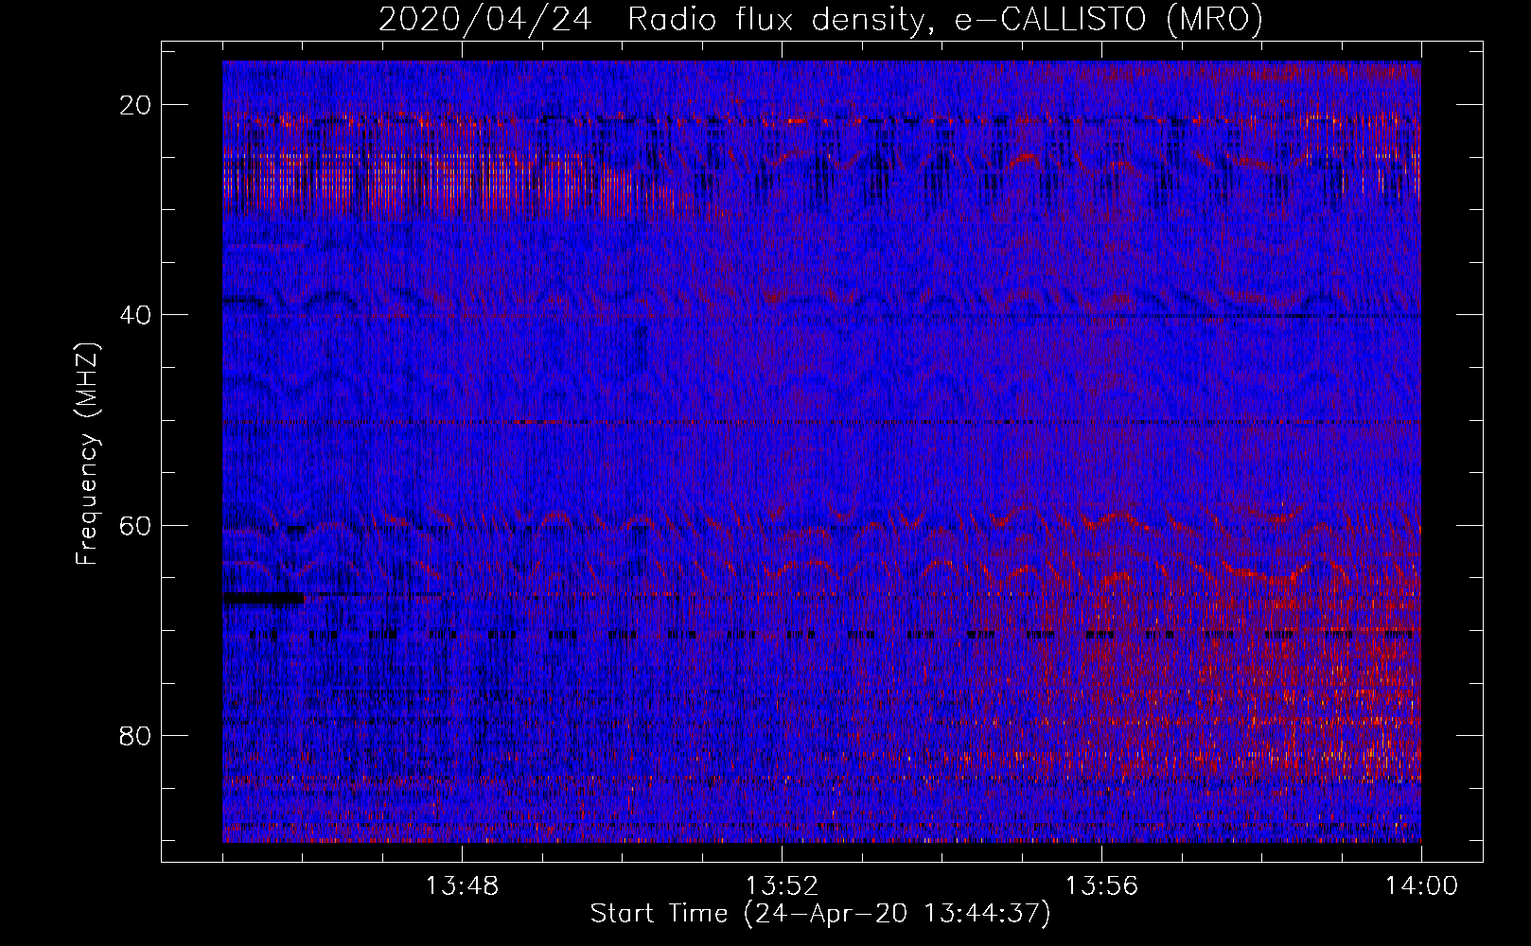1531x946 pixels.
Task: Click the 20 frequency tick label
Action: pyautogui.click(x=135, y=105)
